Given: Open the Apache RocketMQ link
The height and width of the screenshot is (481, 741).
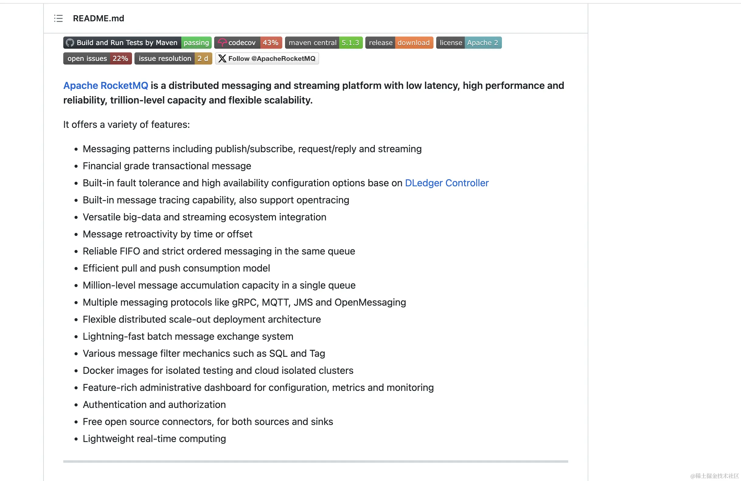Looking at the screenshot, I should 106,85.
